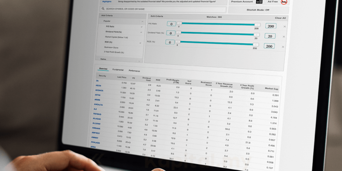Focus the Search Symbol or Code field
The height and width of the screenshot is (171, 342).
(163, 10)
